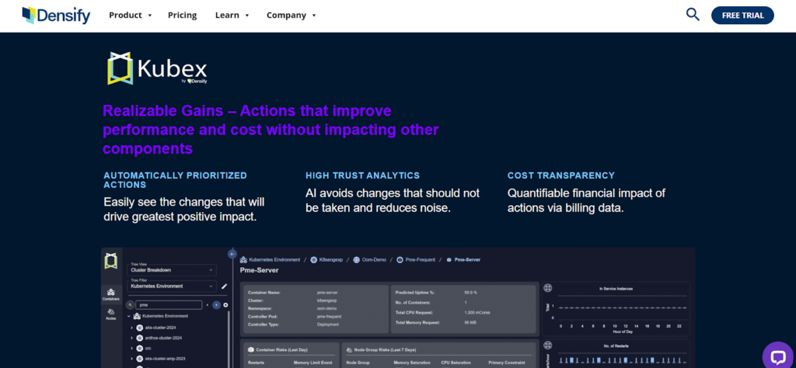Expand the anthos-cluster-2024 node

pyautogui.click(x=132, y=338)
